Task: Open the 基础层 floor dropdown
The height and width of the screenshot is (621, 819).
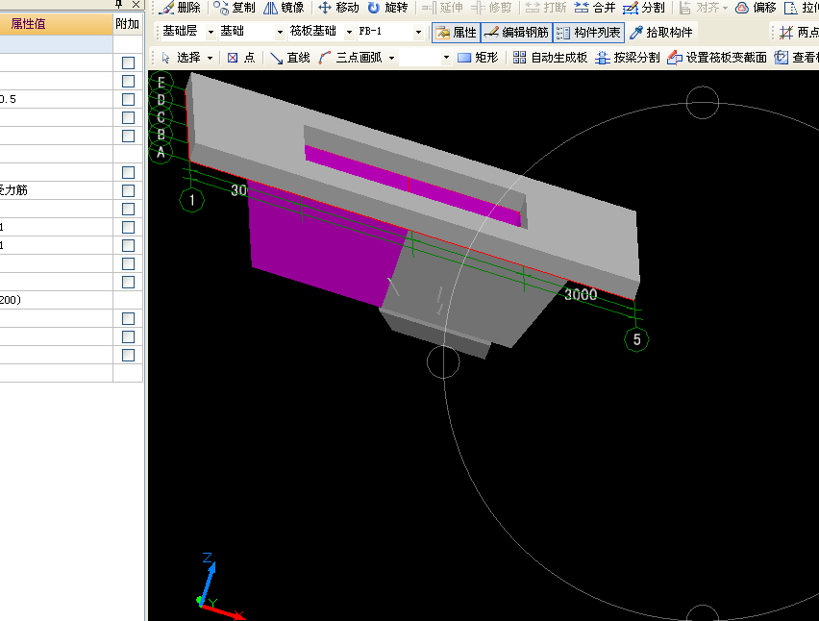Action: 211,33
